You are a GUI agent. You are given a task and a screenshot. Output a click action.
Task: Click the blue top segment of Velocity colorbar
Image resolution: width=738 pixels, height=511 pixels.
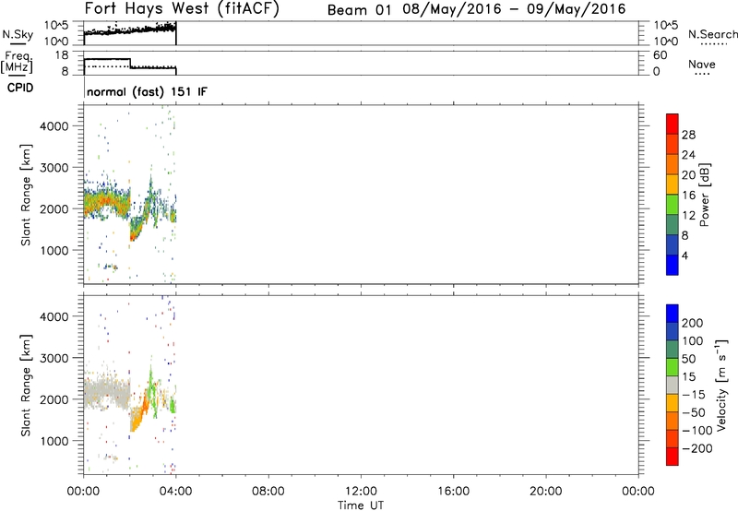click(x=673, y=314)
